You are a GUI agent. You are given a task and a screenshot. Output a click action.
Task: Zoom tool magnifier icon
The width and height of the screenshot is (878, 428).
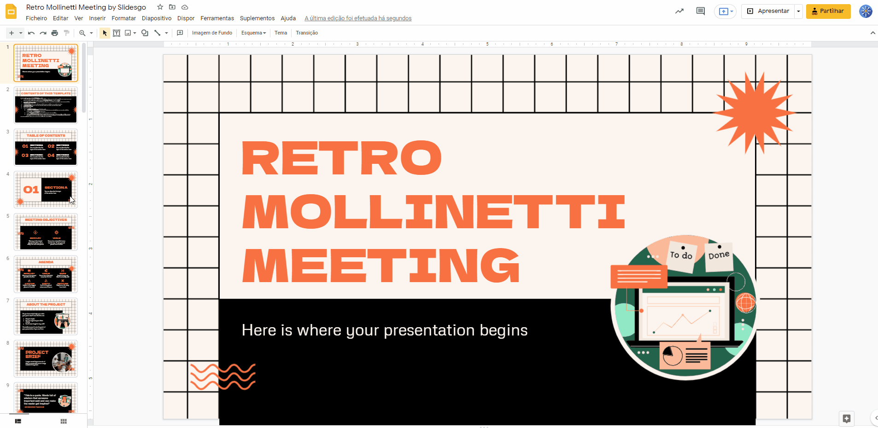pyautogui.click(x=82, y=33)
